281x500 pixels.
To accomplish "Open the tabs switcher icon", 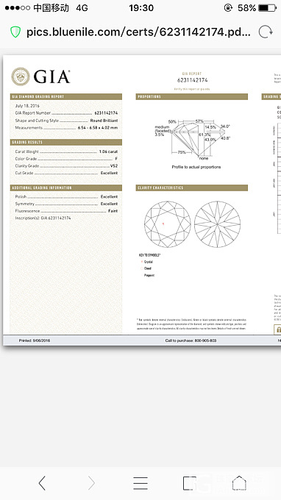I will click(x=190, y=483).
